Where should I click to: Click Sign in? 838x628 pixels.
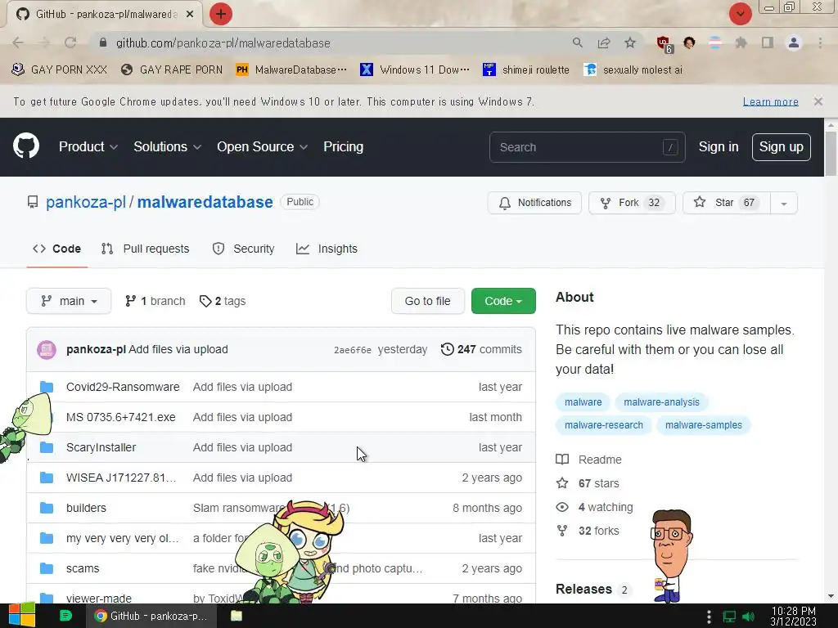(719, 147)
